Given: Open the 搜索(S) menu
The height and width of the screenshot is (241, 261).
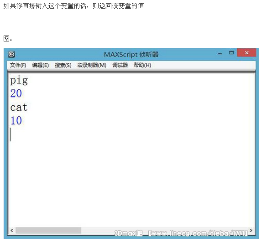Looking at the screenshot, I should tap(63, 65).
